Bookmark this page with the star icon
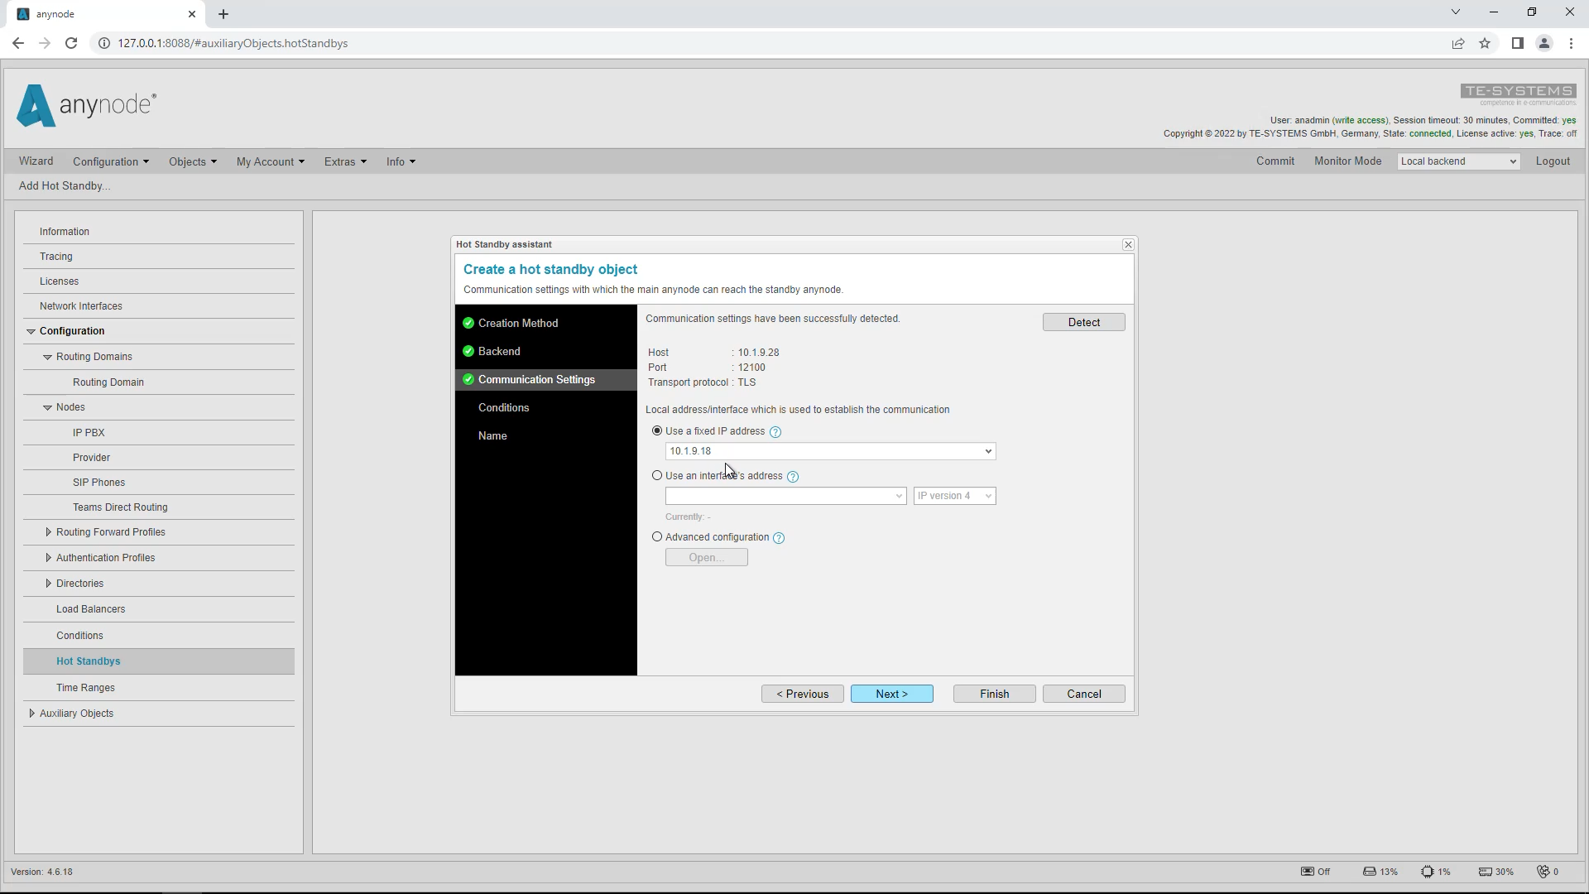Viewport: 1589px width, 894px height. (1485, 43)
